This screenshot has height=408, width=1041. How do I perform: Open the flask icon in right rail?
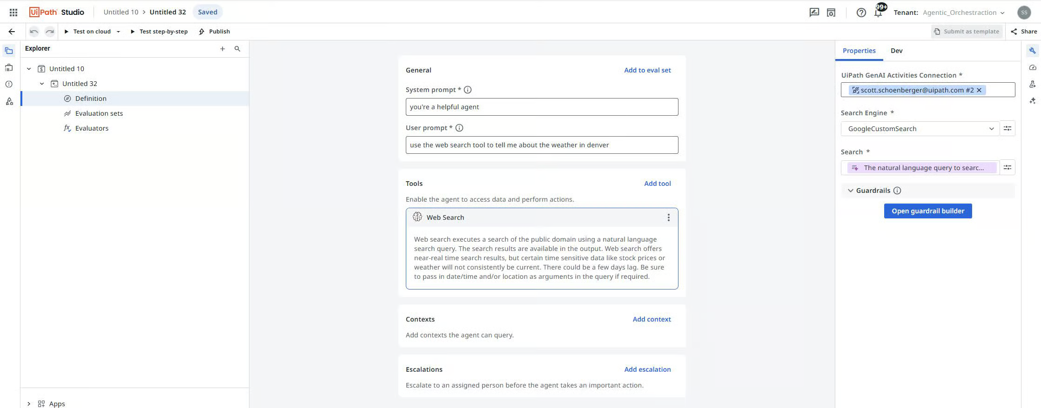(x=1032, y=84)
